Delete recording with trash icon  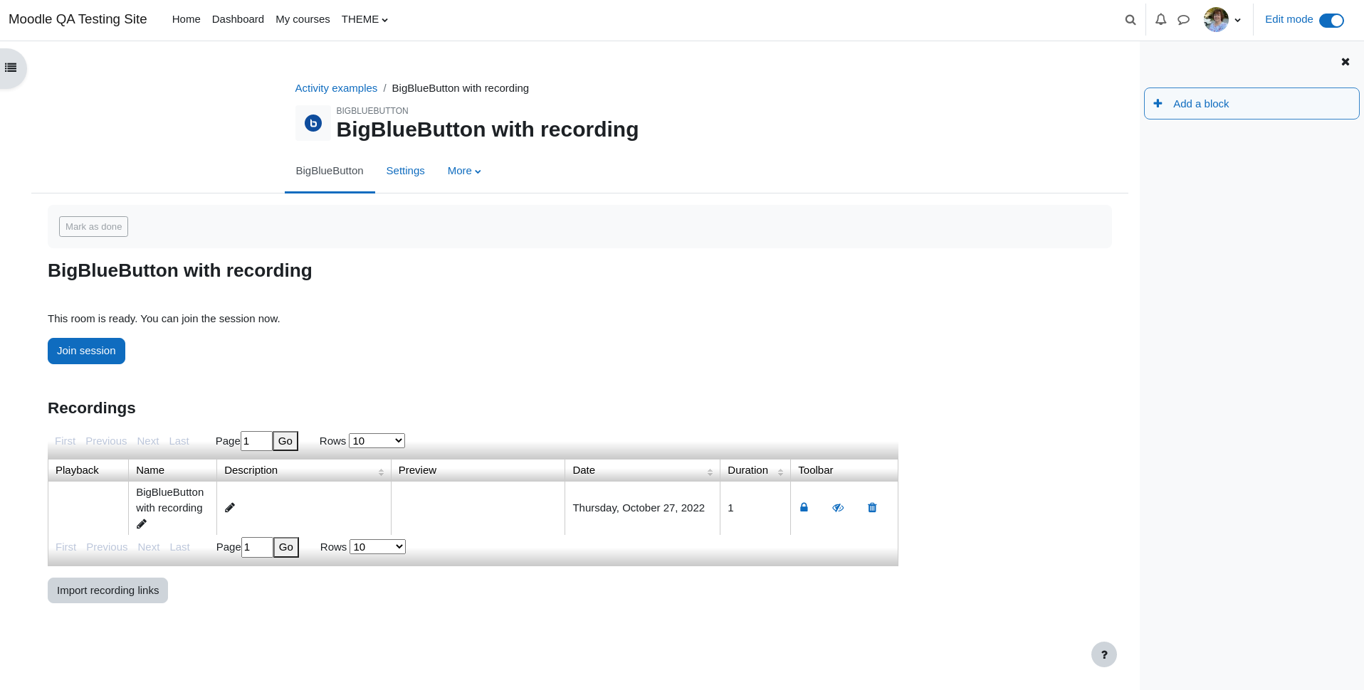(x=872, y=508)
